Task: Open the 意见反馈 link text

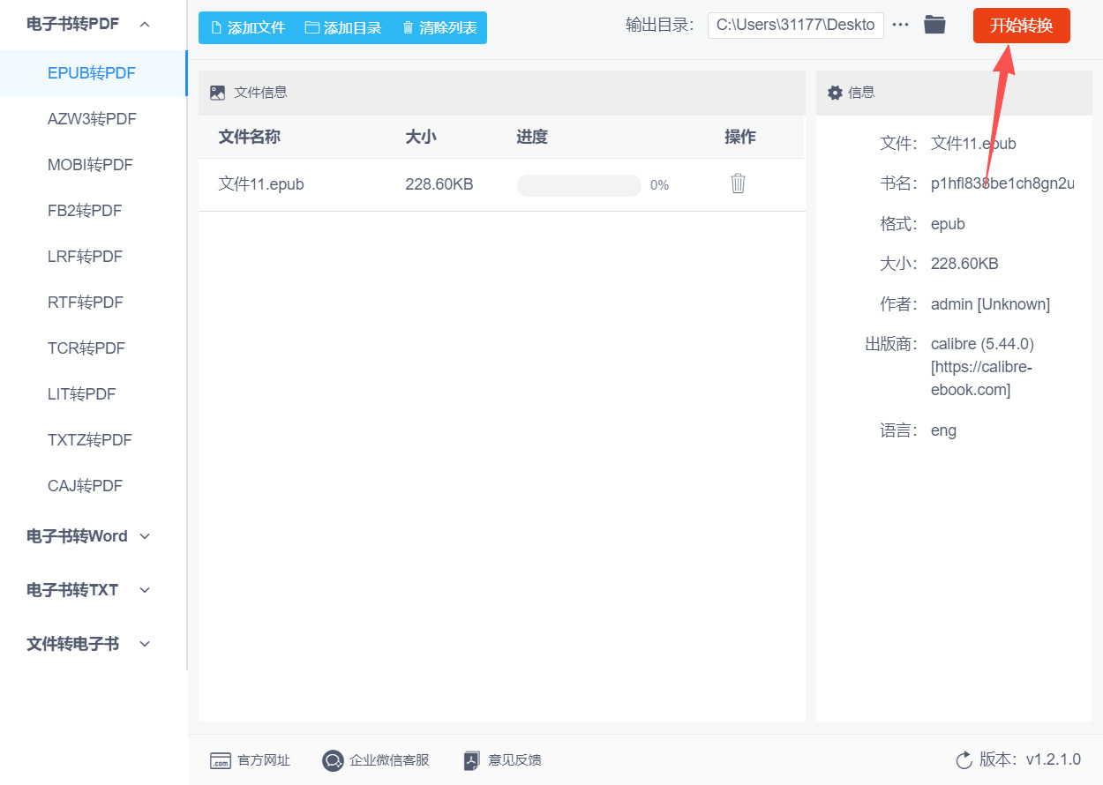Action: click(514, 760)
